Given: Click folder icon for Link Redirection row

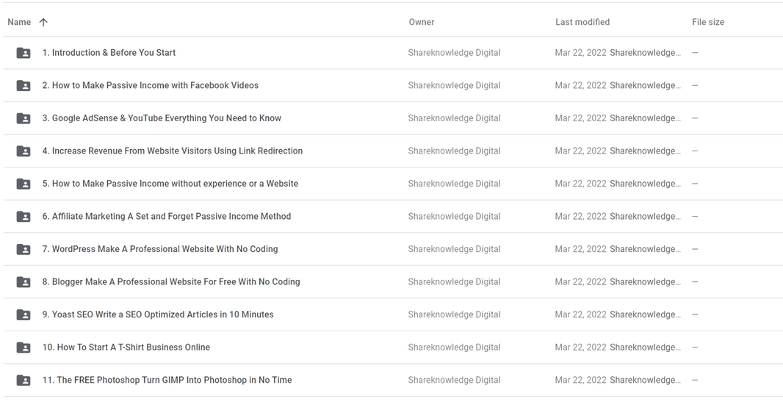Looking at the screenshot, I should (24, 151).
